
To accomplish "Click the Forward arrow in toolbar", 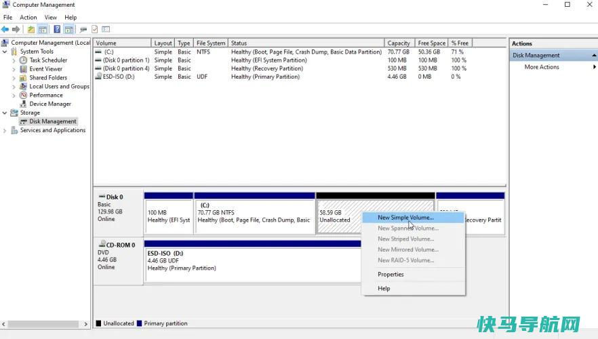I will point(16,29).
